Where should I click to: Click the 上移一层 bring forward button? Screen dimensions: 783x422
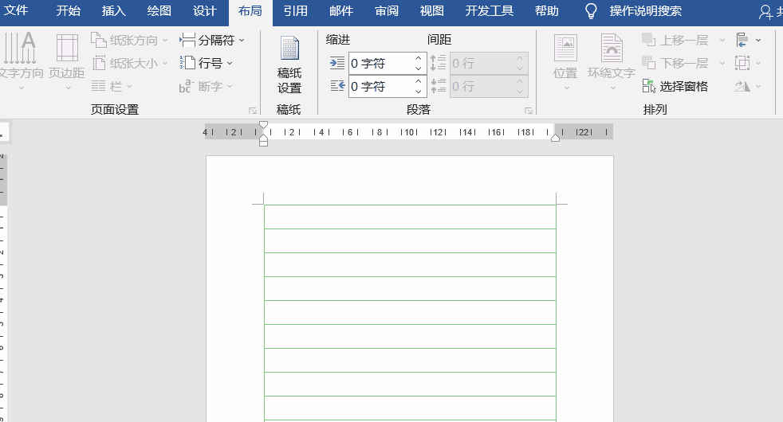[x=675, y=40]
